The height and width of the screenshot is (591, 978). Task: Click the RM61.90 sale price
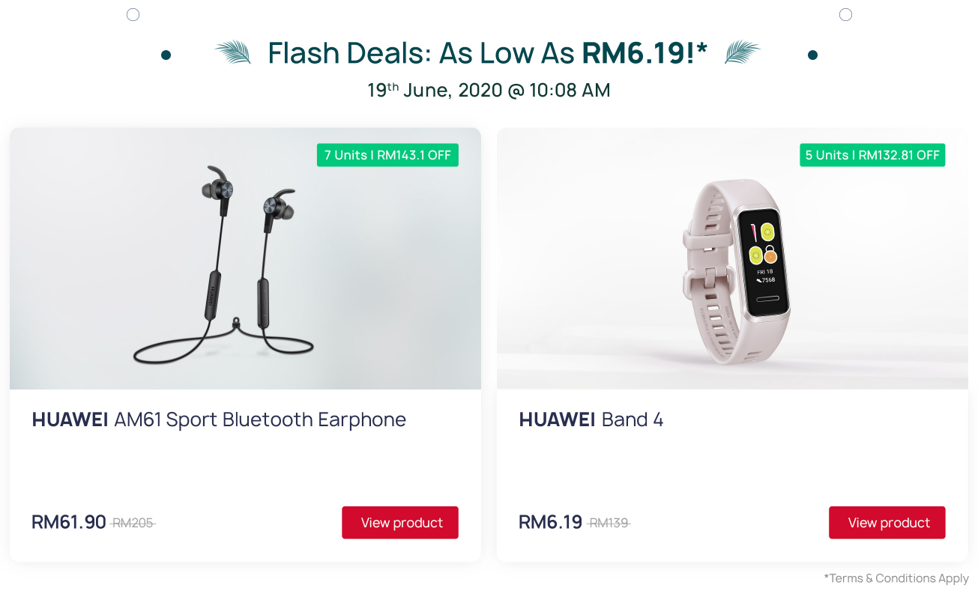tap(69, 522)
